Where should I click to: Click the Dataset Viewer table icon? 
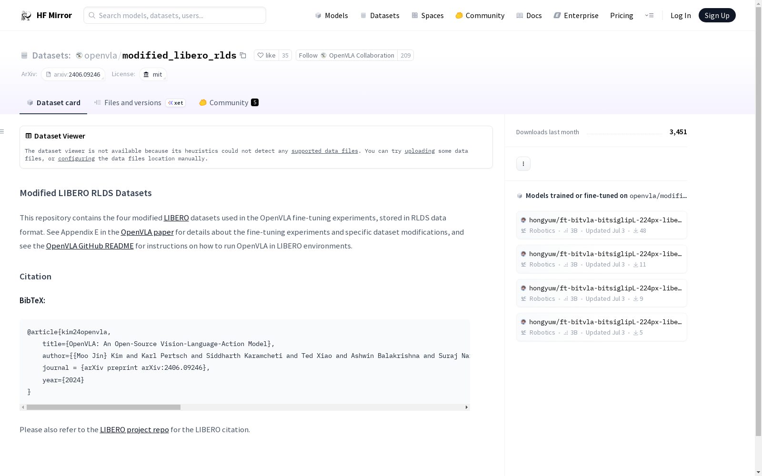click(29, 136)
